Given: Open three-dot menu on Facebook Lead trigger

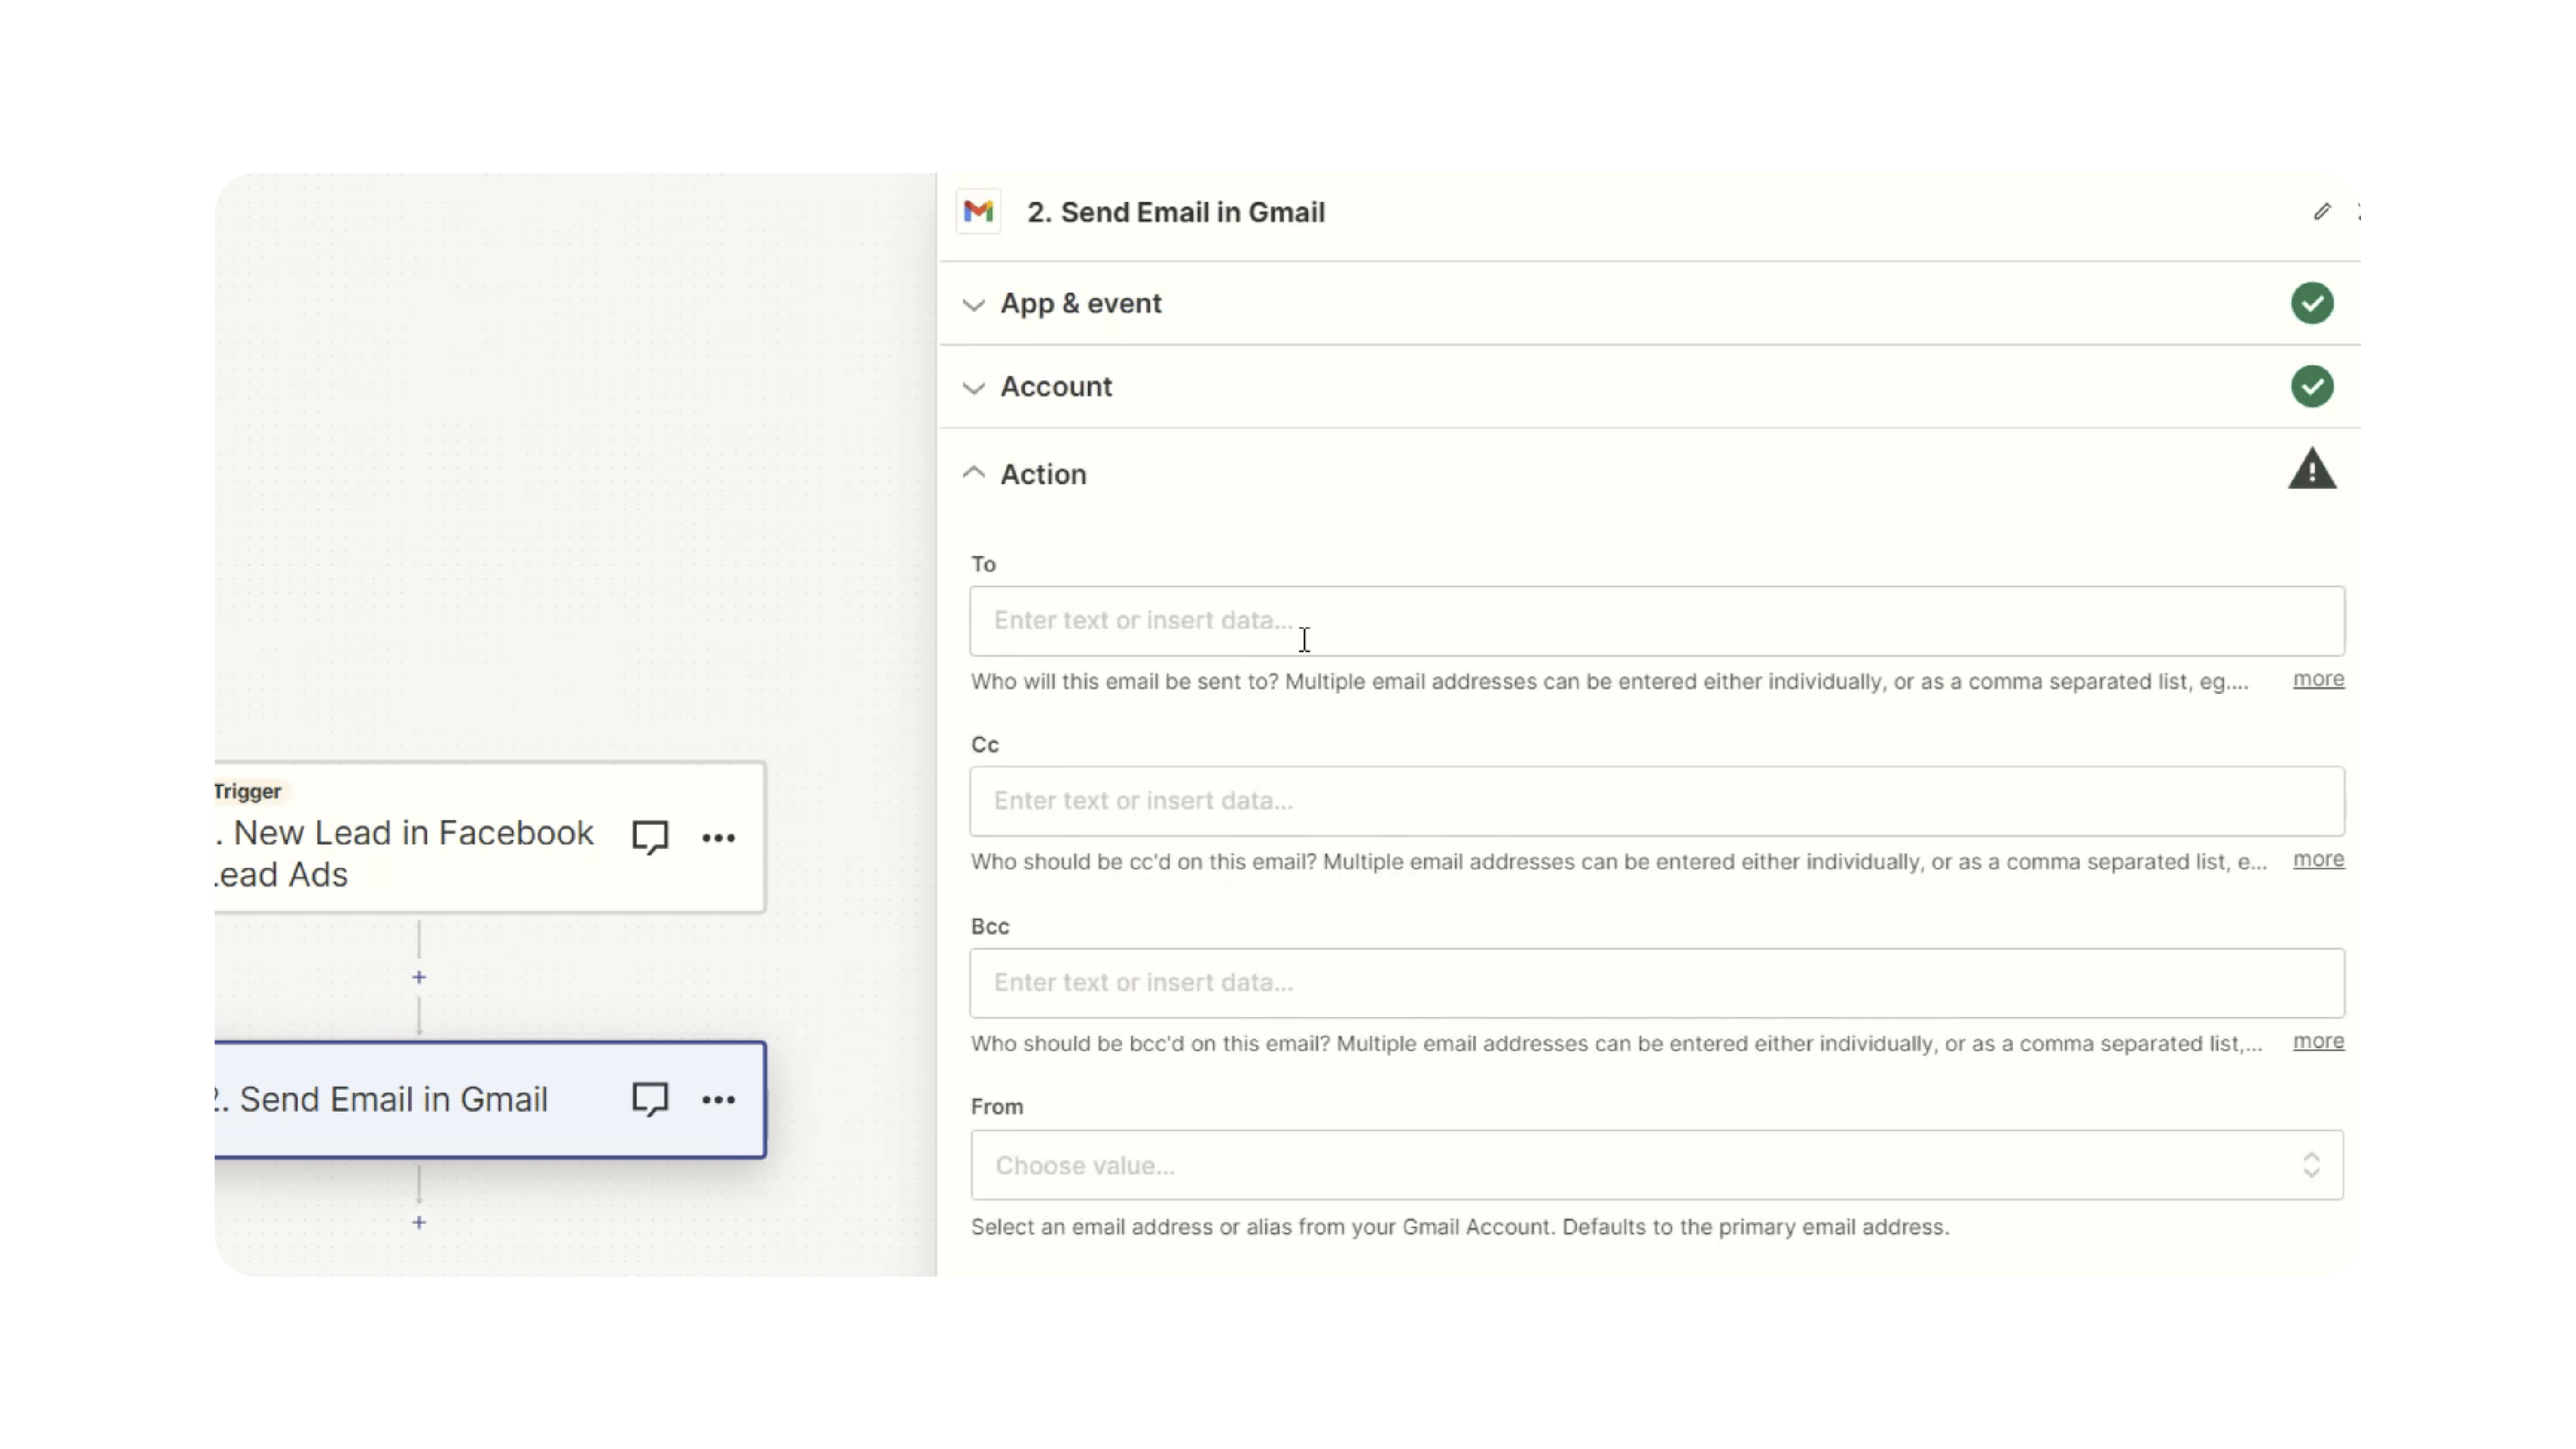Looking at the screenshot, I should 718,838.
